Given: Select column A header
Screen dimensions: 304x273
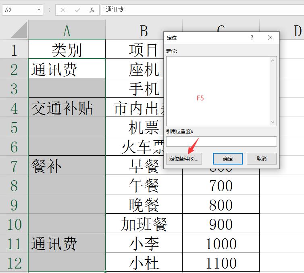Looking at the screenshot, I should pyautogui.click(x=67, y=29).
